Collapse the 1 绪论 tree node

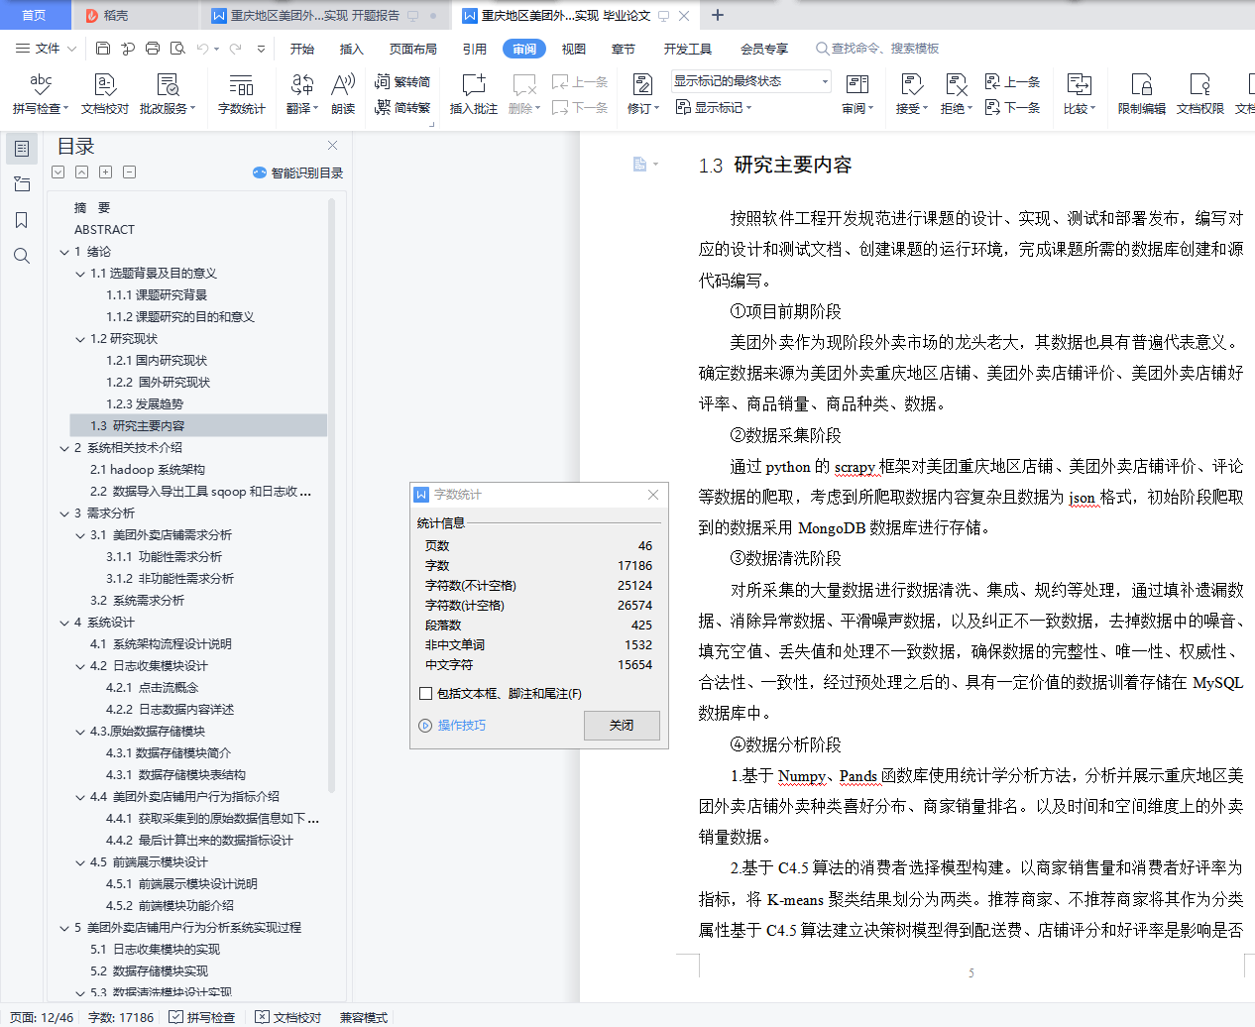(64, 252)
